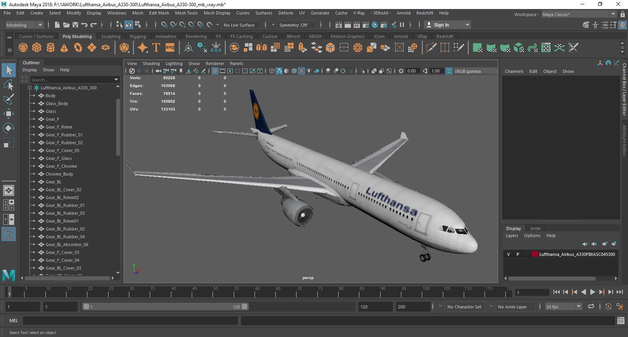The width and height of the screenshot is (628, 337).
Task: Click the Polygon Type text tool icon
Action: (x=156, y=47)
